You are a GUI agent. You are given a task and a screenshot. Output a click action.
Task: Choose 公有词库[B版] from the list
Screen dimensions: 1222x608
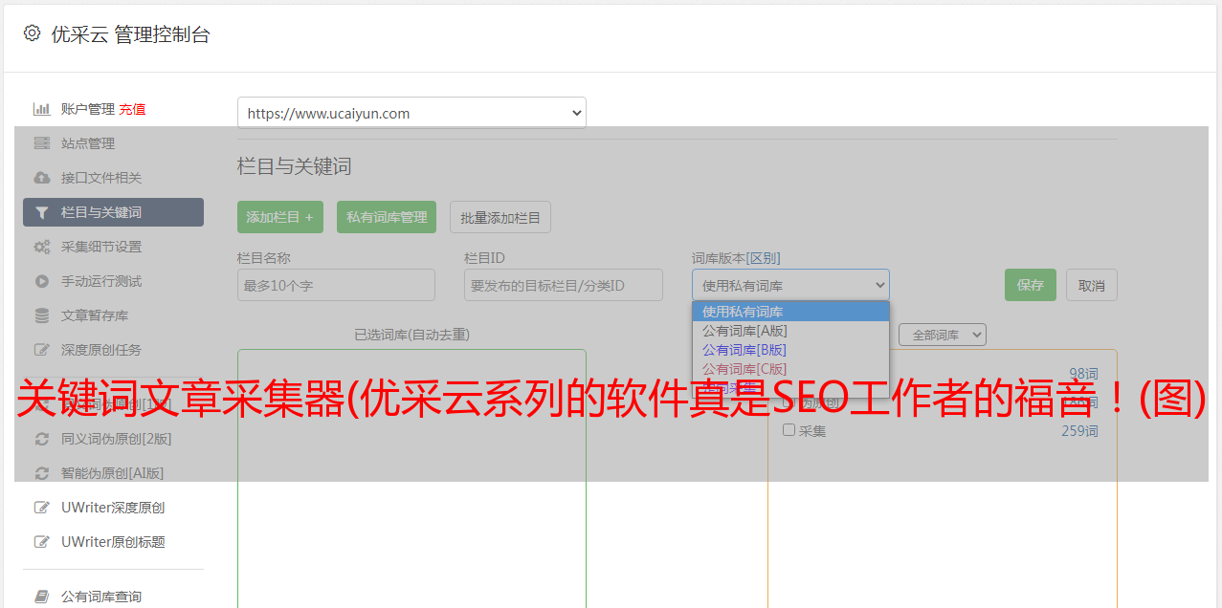point(790,350)
